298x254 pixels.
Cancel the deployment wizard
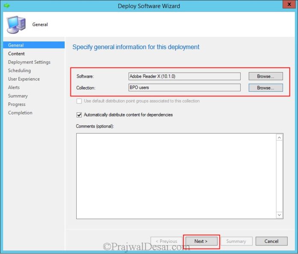(271, 241)
